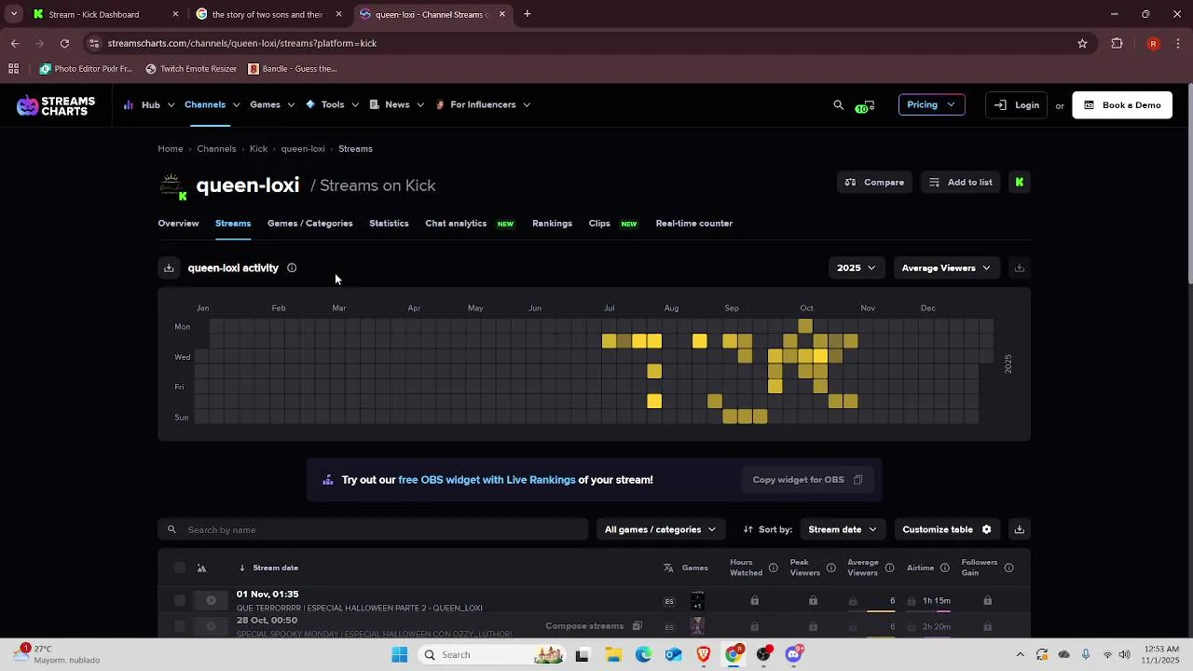Viewport: 1193px width, 671px height.
Task: Click the stream type column icon
Action: (201, 568)
